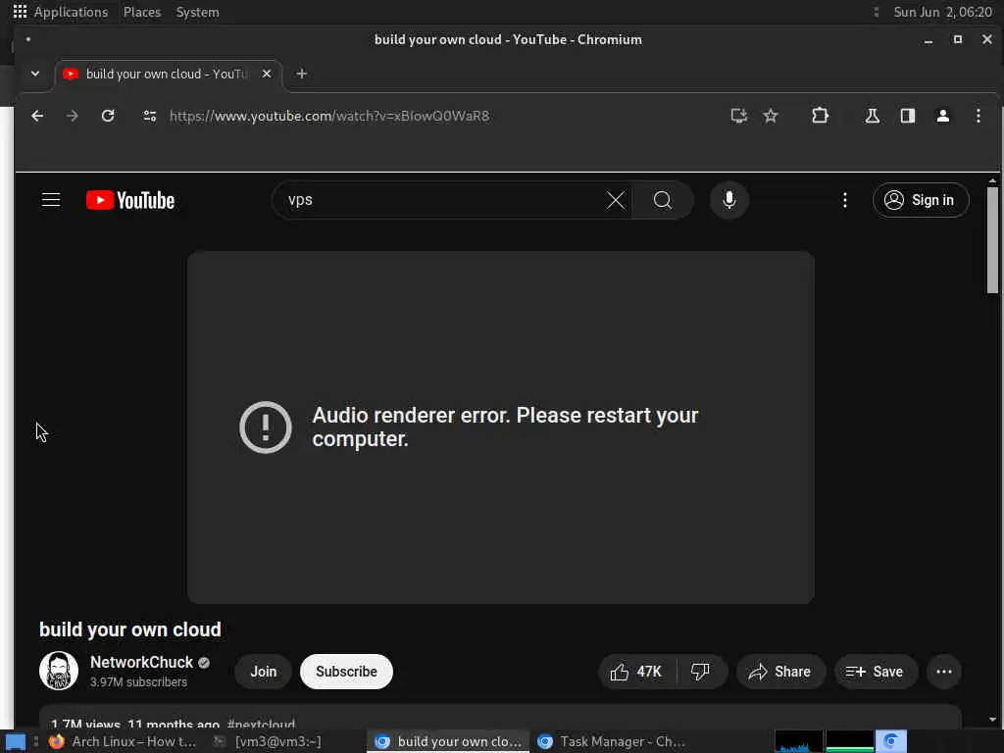Show desktop from the bottom panel icon
This screenshot has height=753, width=1004.
[x=16, y=742]
